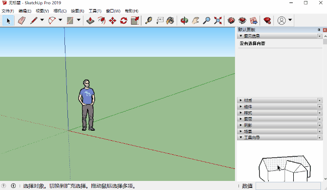Image resolution: width=327 pixels, height=190 pixels.
Task: Open the 视图(V) menu
Action: click(42, 11)
